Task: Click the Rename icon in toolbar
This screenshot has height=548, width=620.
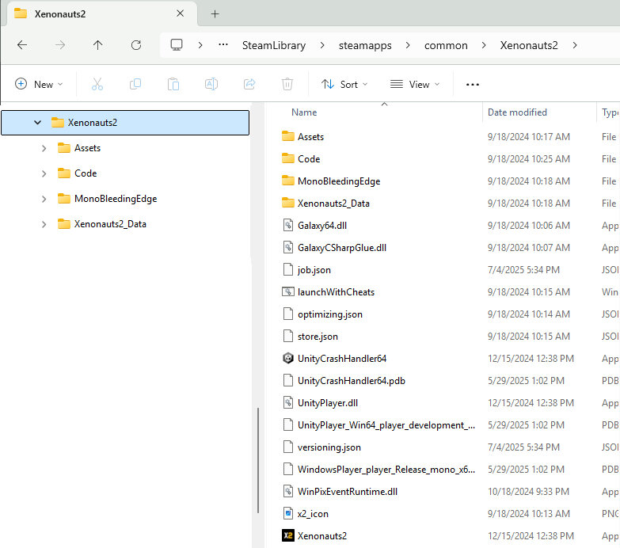Action: coord(211,84)
